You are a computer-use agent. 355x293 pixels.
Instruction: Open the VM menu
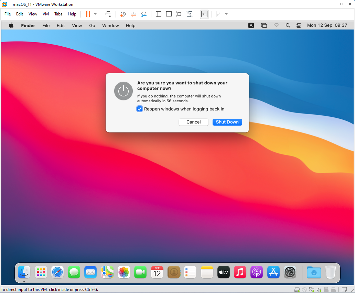coord(46,14)
